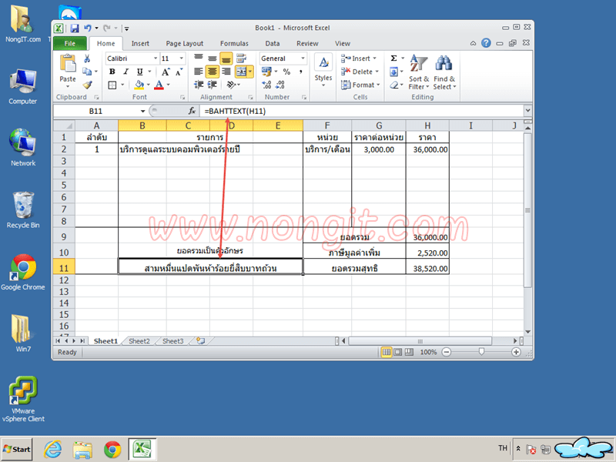Image resolution: width=616 pixels, height=462 pixels.
Task: Click the Wrap Text alignment icon
Action: (240, 58)
